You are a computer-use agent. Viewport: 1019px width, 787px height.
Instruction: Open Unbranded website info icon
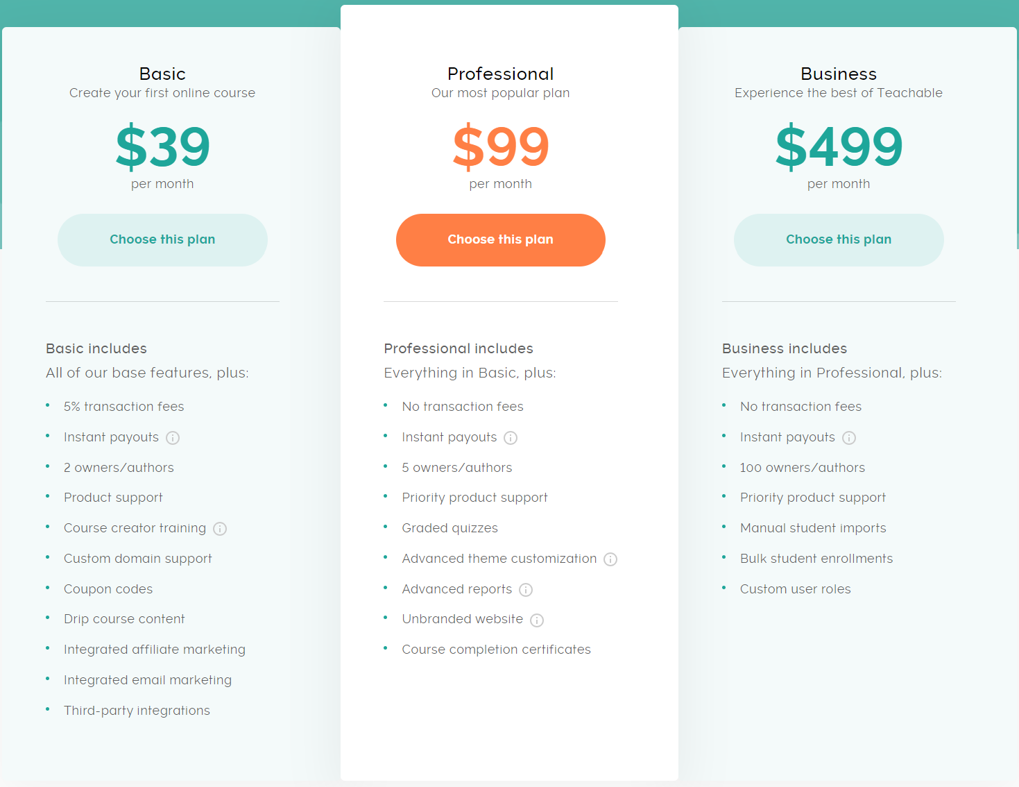(x=537, y=620)
